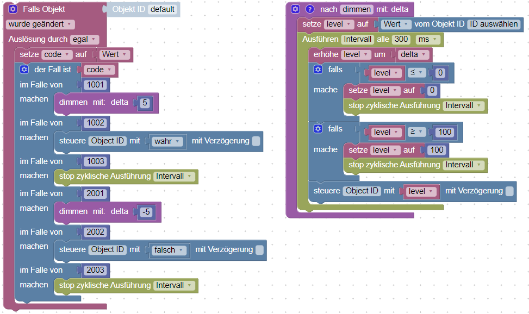The height and width of the screenshot is (314, 529).
Task: Open 'Wert' dropdown in setze code block
Action: [115, 55]
